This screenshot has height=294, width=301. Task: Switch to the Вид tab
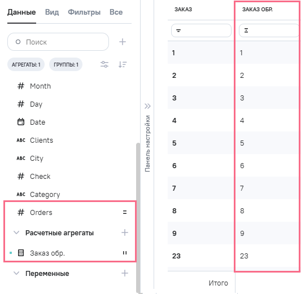[x=52, y=12]
